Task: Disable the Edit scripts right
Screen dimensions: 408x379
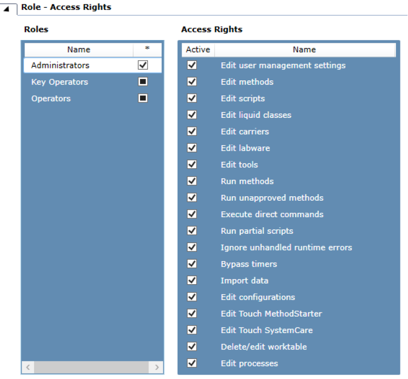Action: tap(191, 98)
